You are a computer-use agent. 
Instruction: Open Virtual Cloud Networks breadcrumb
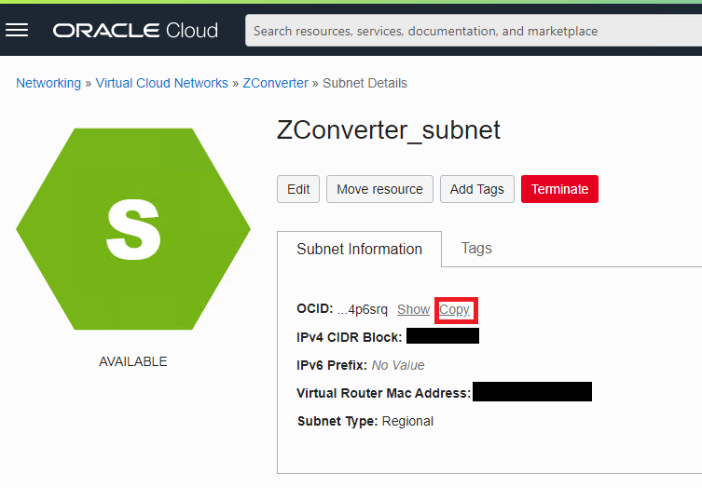pos(161,83)
